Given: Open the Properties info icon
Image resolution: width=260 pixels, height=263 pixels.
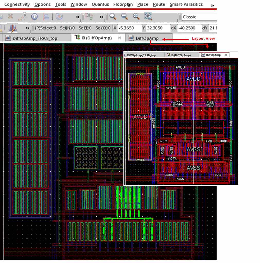Looking at the screenshot, I should coord(34,17).
